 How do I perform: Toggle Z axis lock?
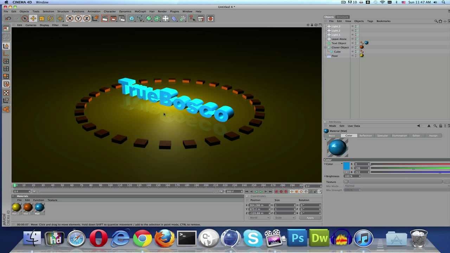[x=86, y=19]
